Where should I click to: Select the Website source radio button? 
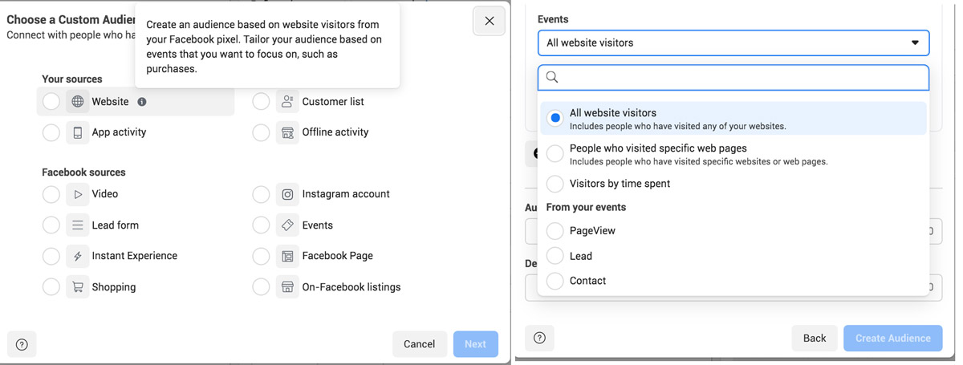tap(51, 102)
